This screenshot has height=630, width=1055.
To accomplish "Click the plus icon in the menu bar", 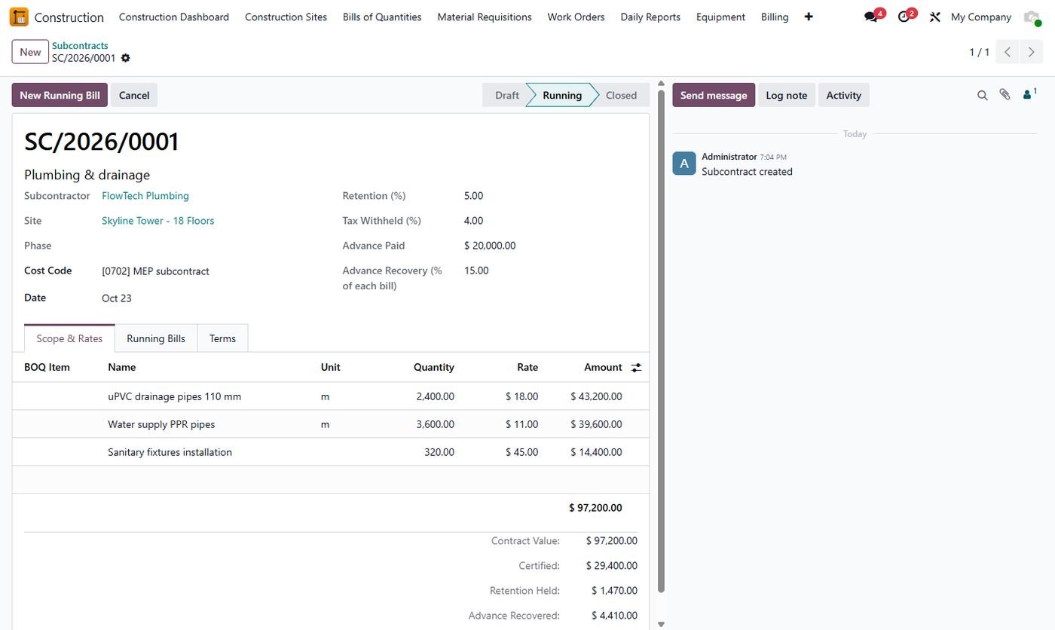I will click(809, 17).
